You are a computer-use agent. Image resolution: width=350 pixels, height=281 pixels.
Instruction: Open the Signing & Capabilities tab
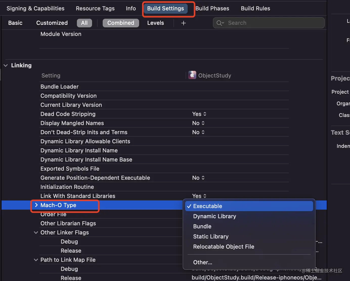point(35,8)
